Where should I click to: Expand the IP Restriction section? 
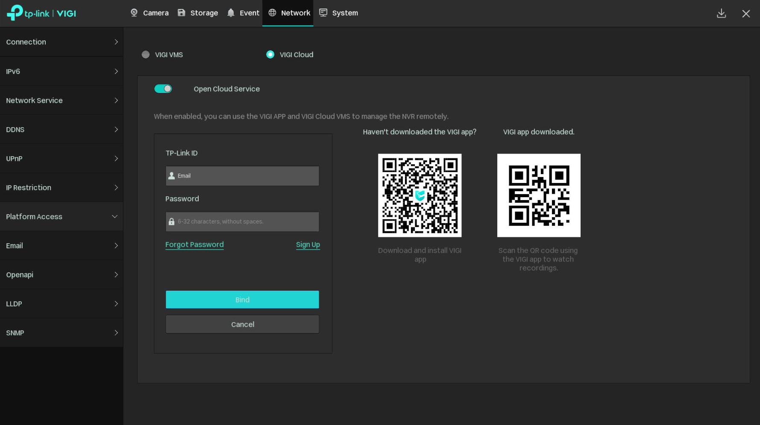(x=62, y=187)
